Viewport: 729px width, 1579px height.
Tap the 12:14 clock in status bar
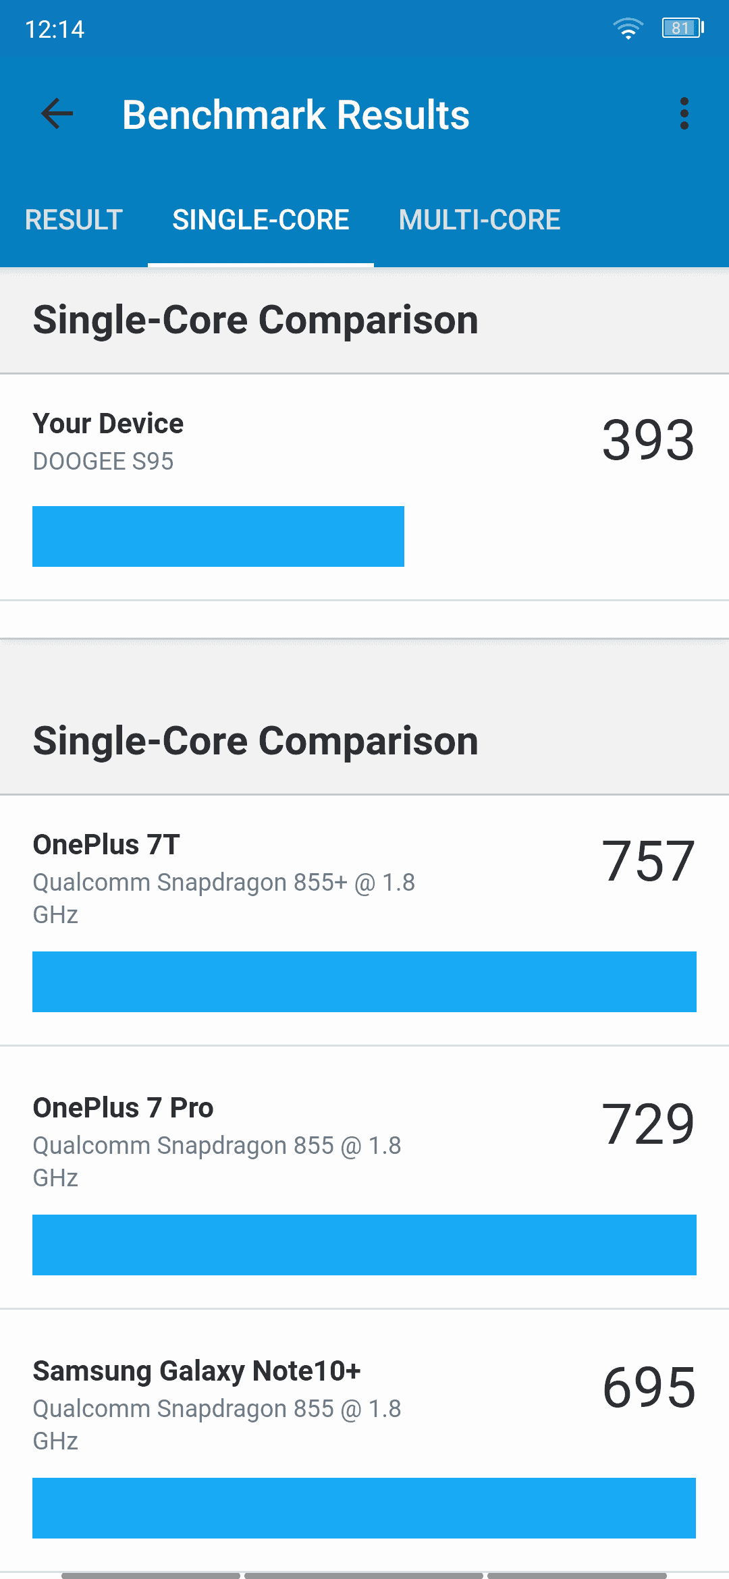point(55,29)
